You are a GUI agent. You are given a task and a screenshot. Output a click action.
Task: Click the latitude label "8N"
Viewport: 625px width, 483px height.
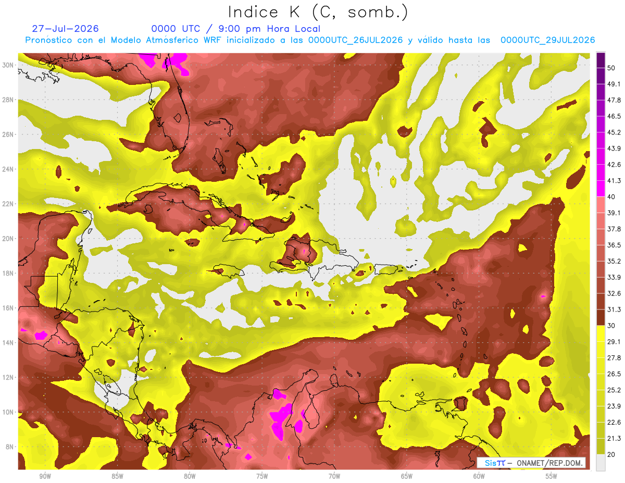tap(10, 447)
